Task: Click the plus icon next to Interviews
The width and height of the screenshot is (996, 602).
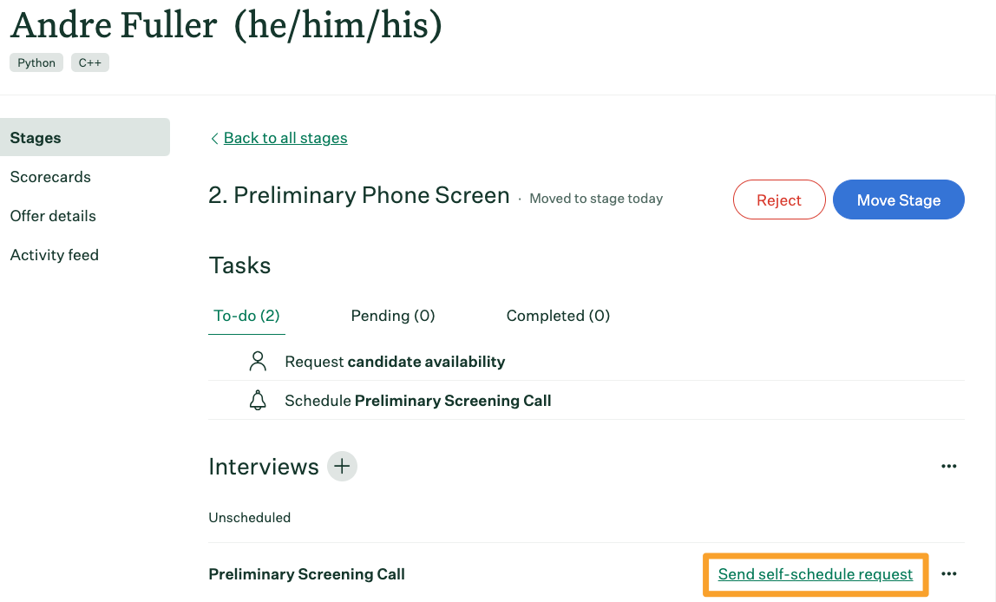Action: tap(342, 466)
